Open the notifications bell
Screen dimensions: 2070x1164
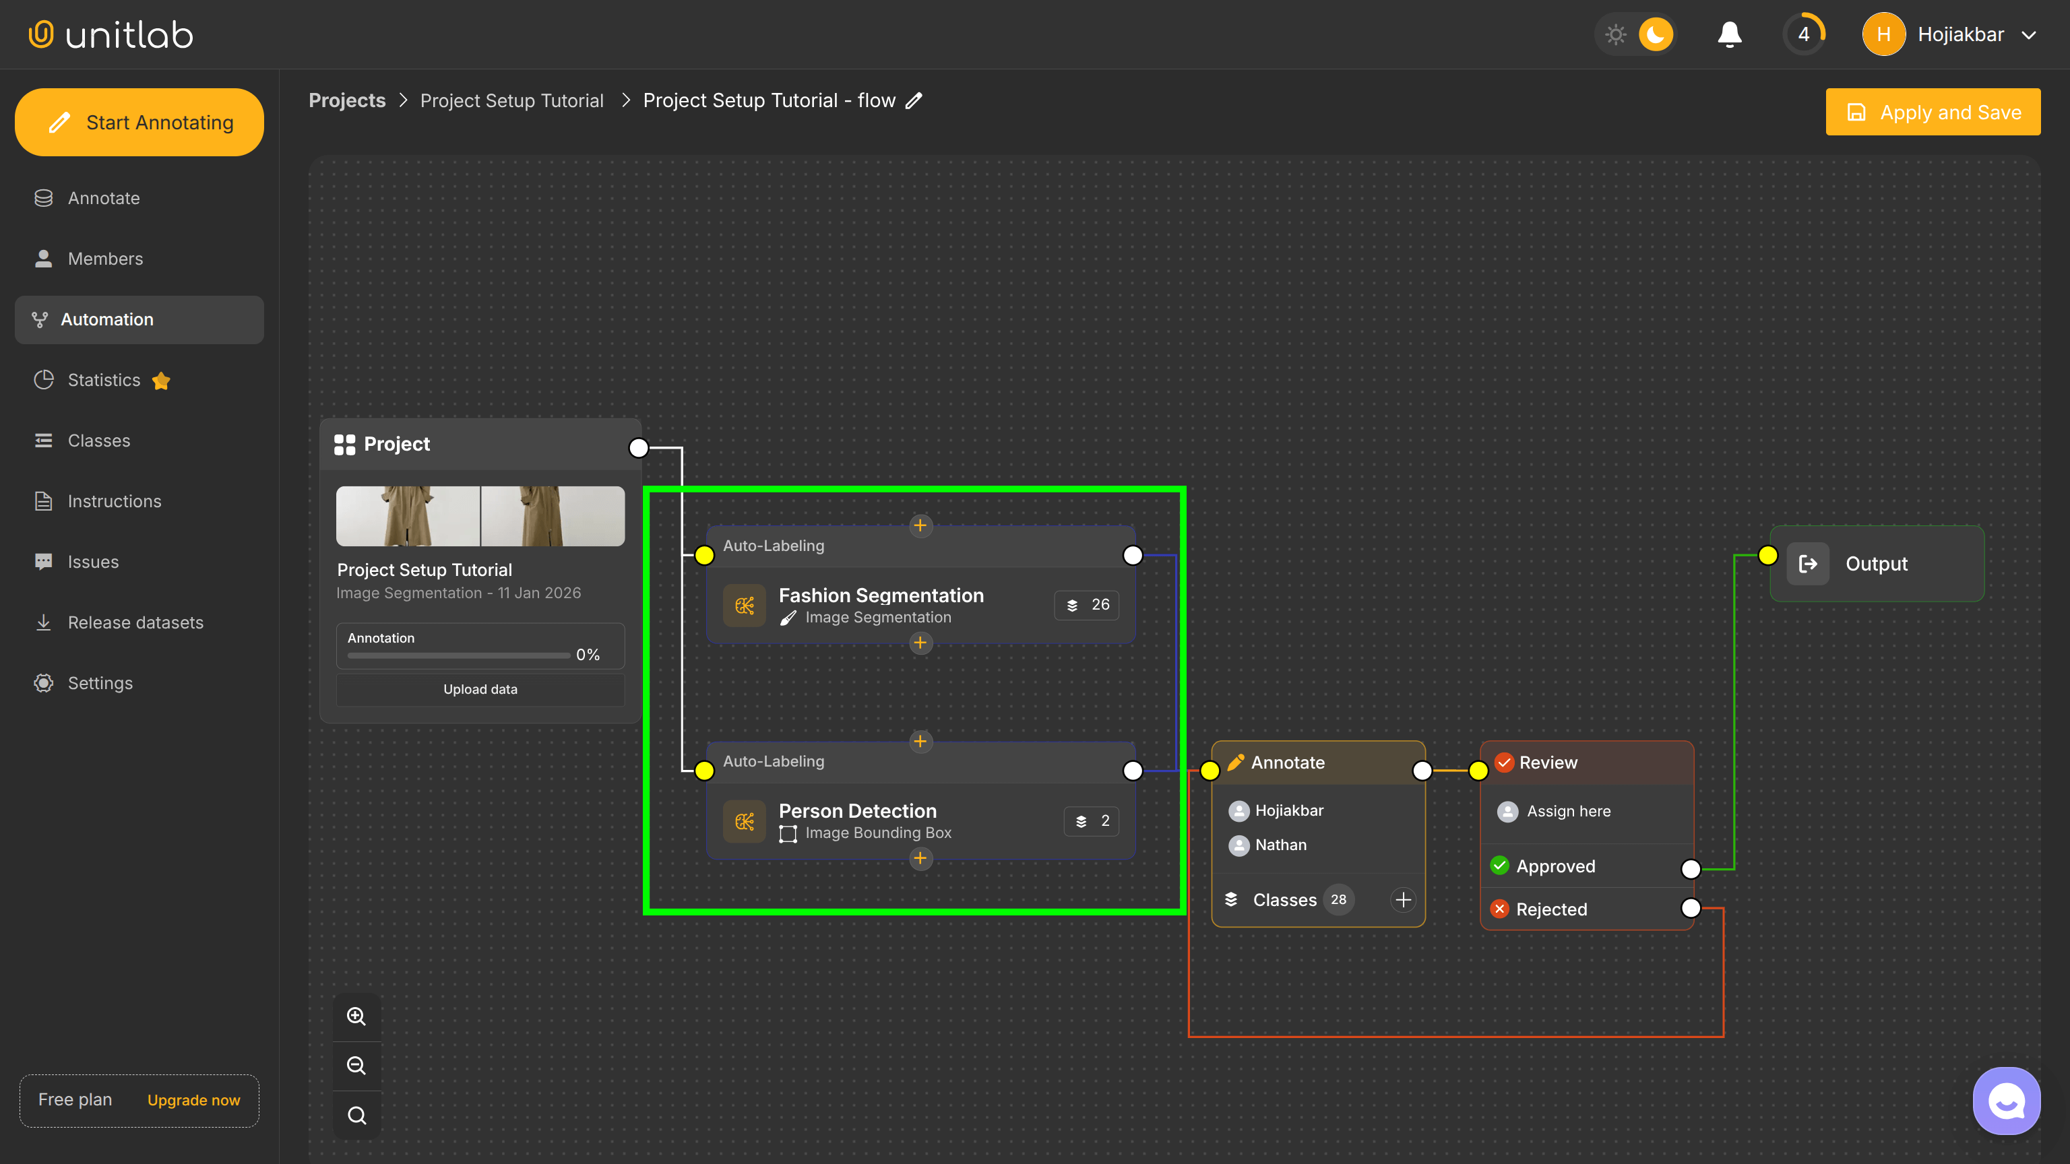1729,34
